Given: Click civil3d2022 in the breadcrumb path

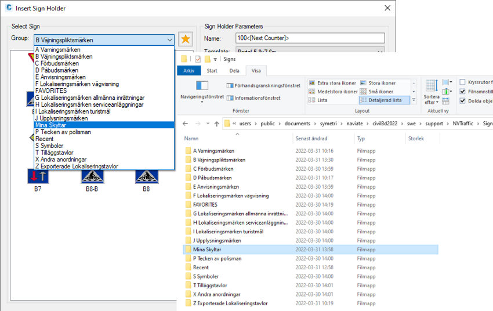Looking at the screenshot, I should click(x=385, y=124).
